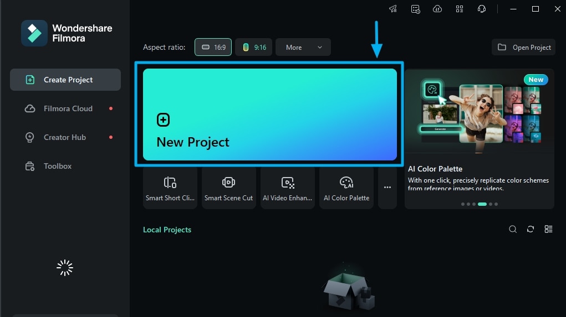Start a New Project
Image resolution: width=566 pixels, height=317 pixels.
269,115
